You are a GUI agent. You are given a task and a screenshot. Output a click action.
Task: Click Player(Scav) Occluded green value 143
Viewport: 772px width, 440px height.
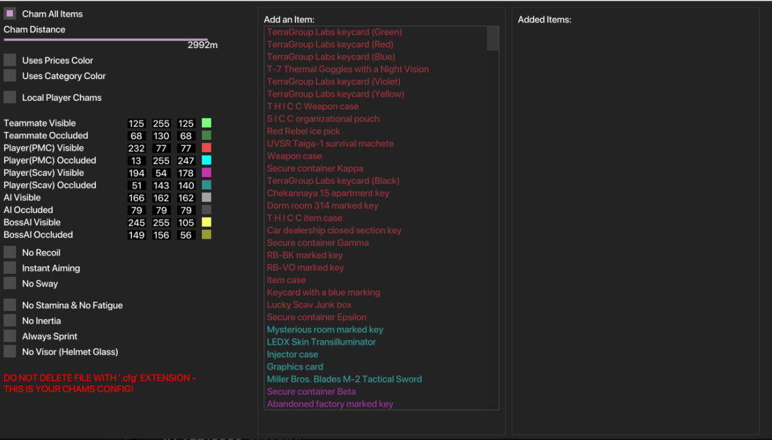[x=161, y=186]
